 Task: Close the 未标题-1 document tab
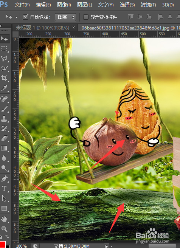coord(74,28)
